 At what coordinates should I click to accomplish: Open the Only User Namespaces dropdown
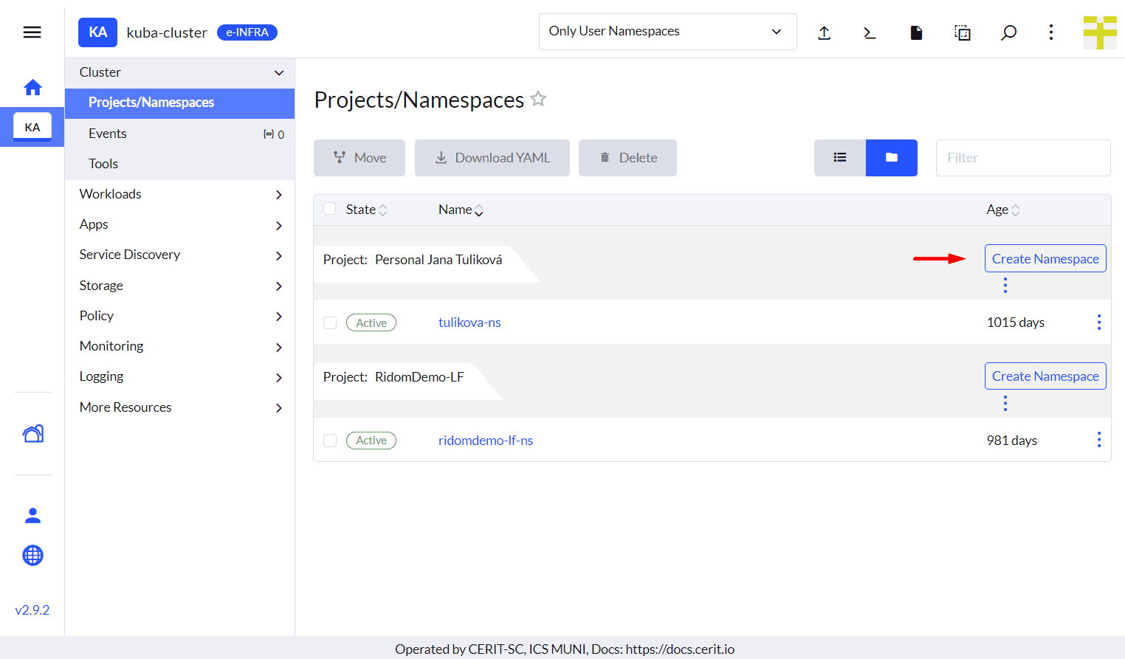pos(667,32)
